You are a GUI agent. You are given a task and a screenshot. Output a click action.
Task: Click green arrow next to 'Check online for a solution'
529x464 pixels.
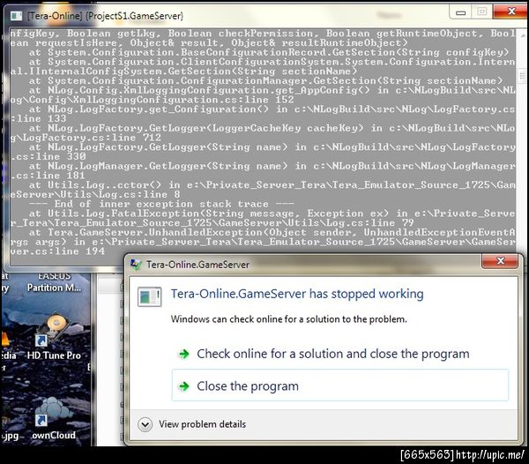click(184, 354)
